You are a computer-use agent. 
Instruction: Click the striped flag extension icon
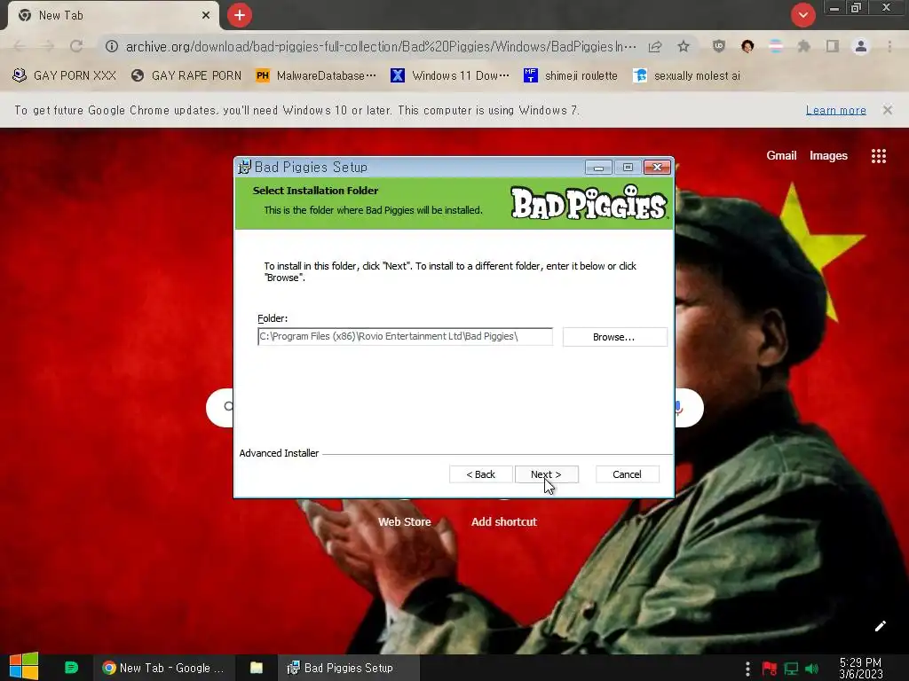pos(776,46)
